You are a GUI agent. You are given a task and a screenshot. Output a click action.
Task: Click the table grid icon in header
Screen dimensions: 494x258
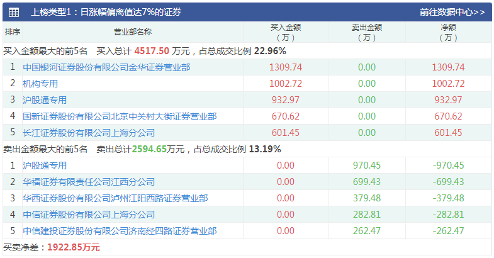(x=14, y=12)
